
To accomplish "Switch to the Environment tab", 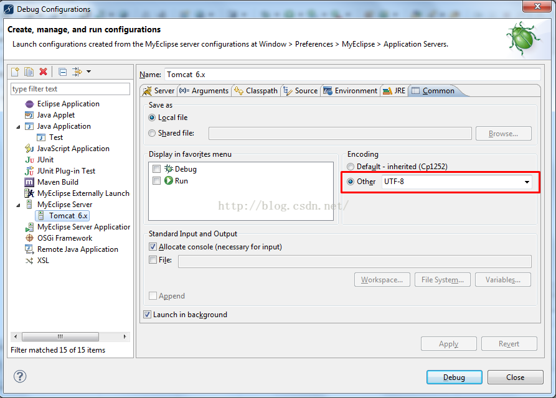I will tap(351, 91).
